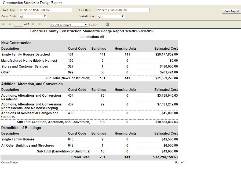The width and height of the screenshot is (241, 169).
Task: Click the Export link
Action: pyautogui.click(x=93, y=25)
